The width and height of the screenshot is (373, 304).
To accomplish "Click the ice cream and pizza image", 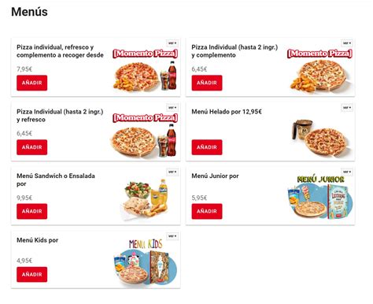I will click(x=321, y=137).
